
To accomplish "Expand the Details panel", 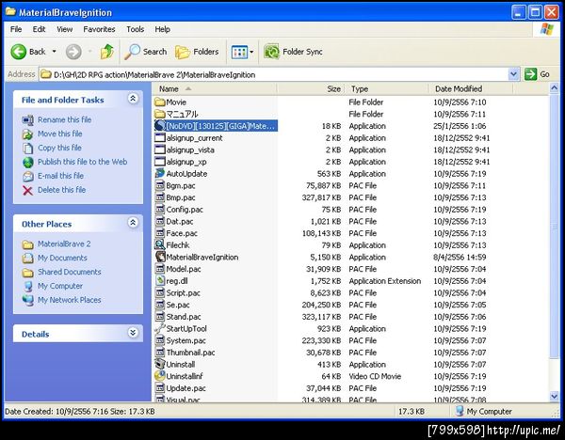I will tap(133, 333).
